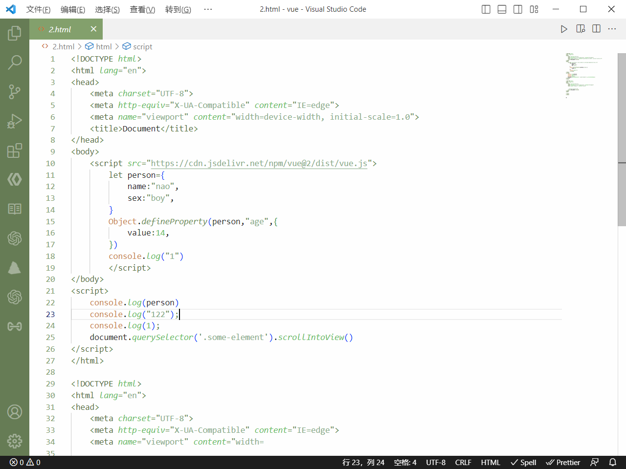Show hidden menus via title bar ellipsis
The width and height of the screenshot is (626, 469).
tap(208, 9)
